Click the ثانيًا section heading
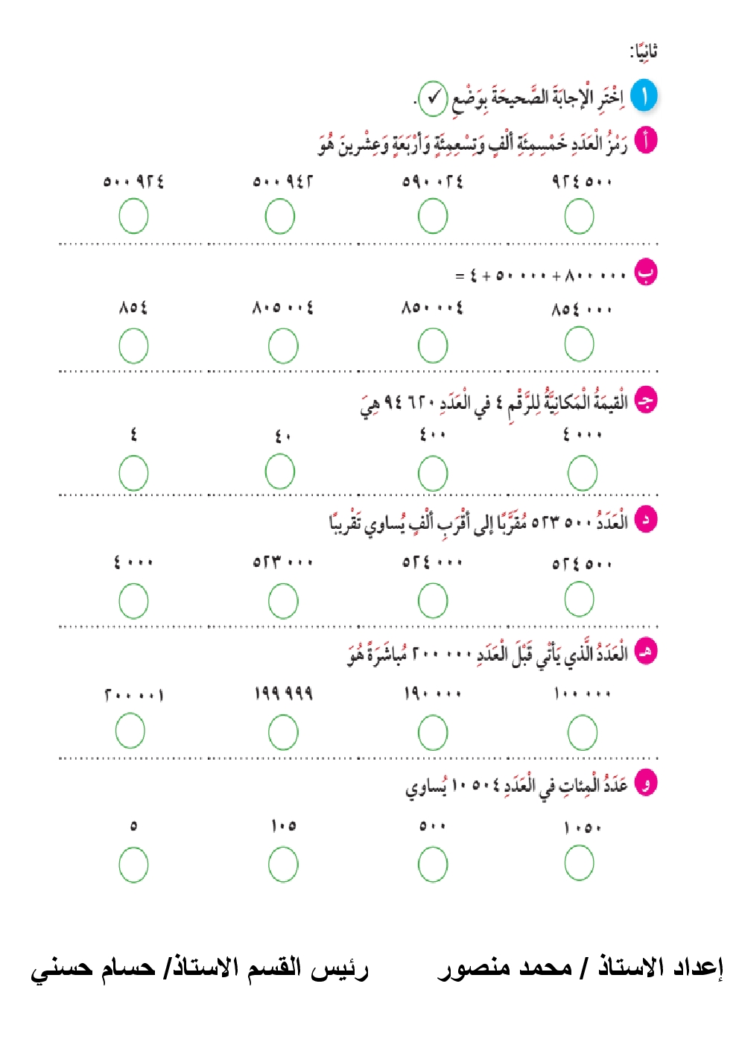 (644, 51)
